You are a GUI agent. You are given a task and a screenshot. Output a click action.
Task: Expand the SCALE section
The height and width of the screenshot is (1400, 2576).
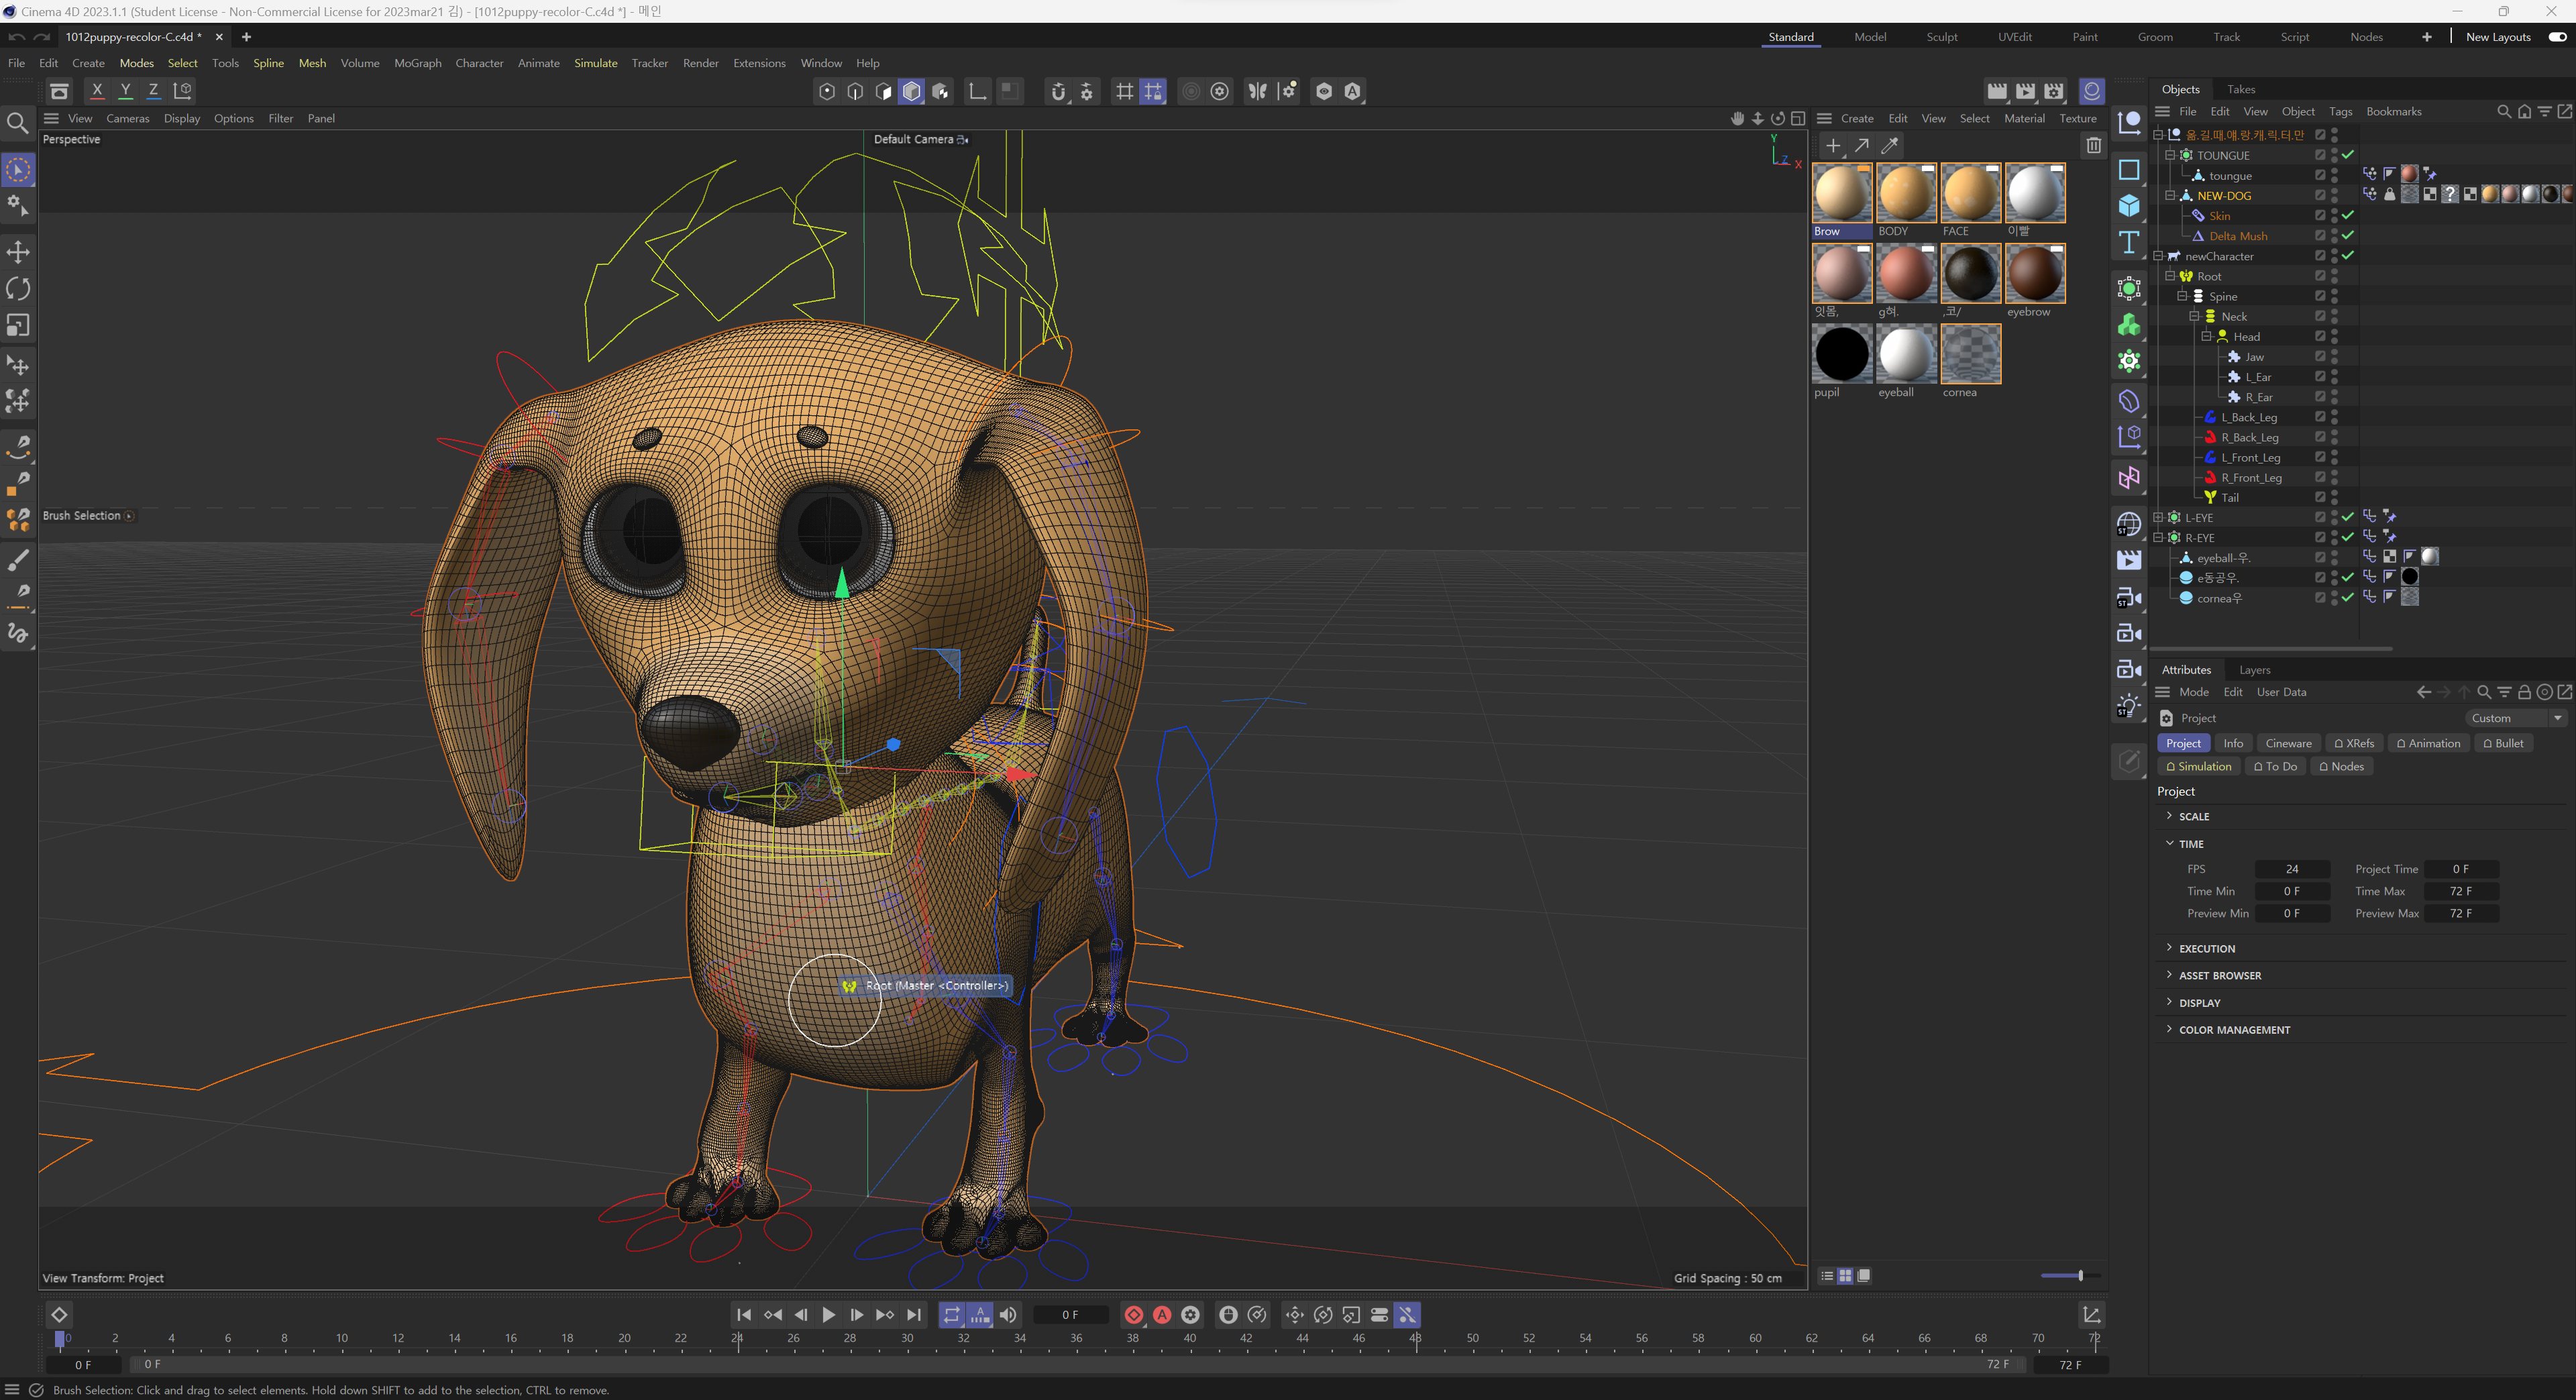click(2169, 816)
